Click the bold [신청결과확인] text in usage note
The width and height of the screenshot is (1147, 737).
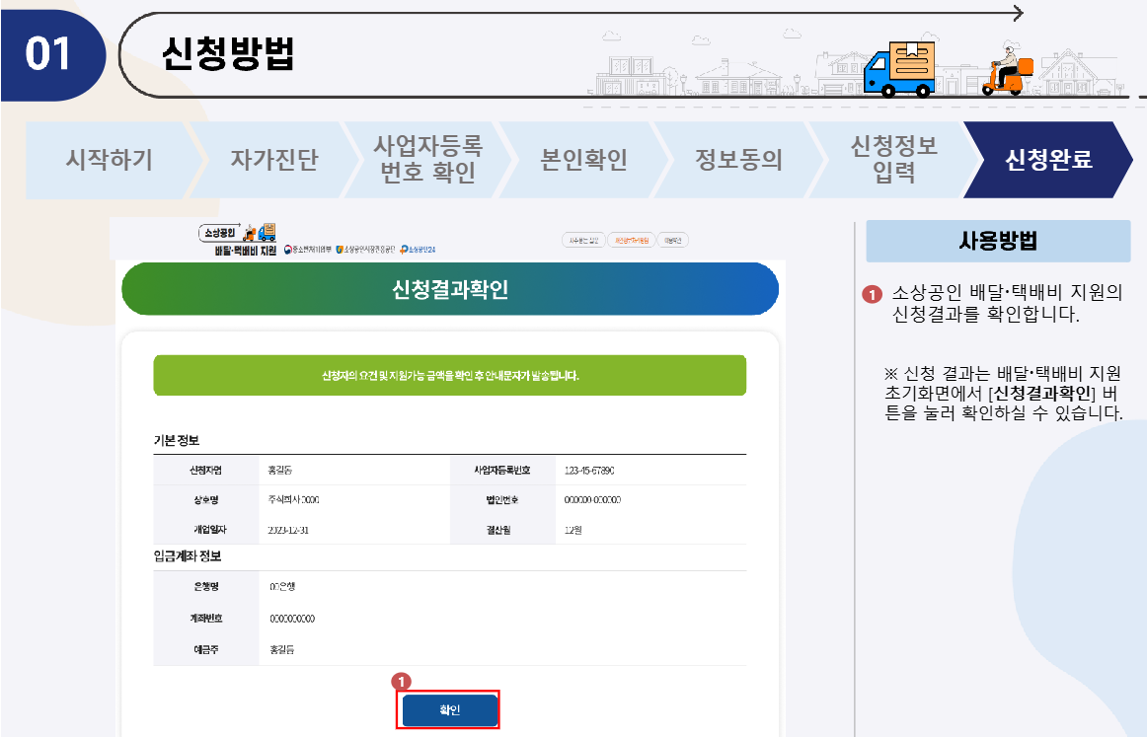pos(1041,394)
